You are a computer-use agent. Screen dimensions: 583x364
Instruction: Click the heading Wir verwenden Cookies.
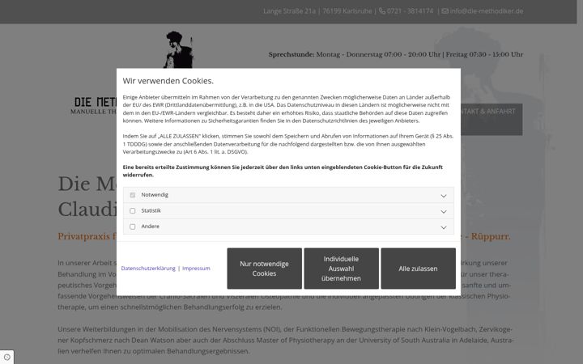point(168,81)
